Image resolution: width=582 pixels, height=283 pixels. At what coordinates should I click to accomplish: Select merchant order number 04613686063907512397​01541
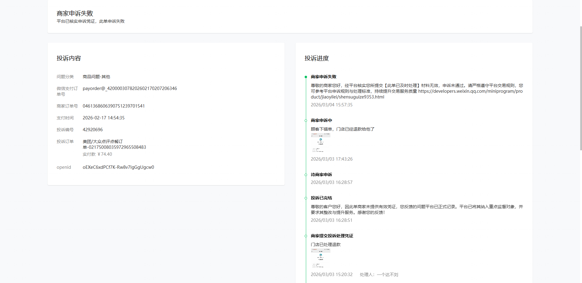(114, 106)
